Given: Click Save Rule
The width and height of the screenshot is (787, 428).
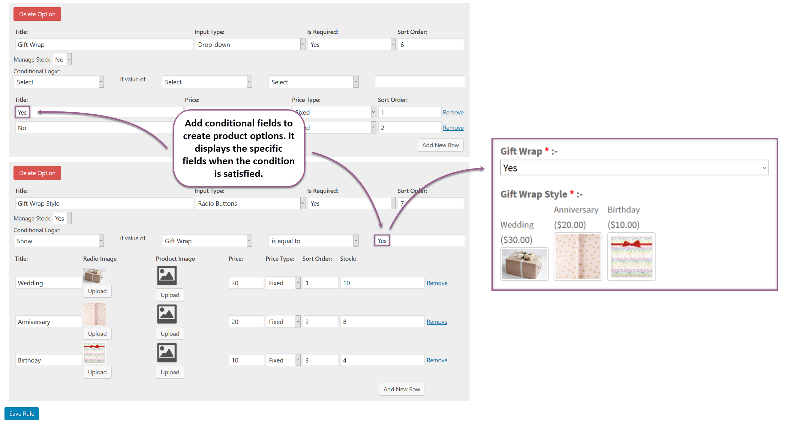Looking at the screenshot, I should (21, 413).
